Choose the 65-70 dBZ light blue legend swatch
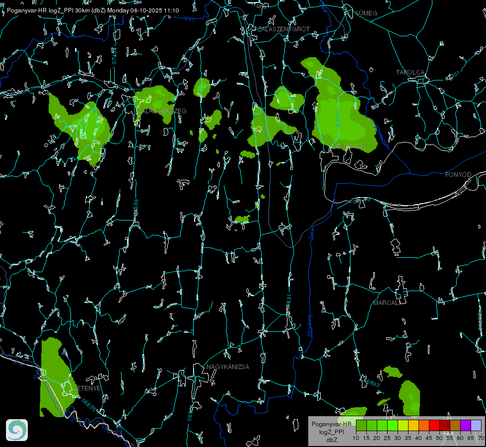The image size is (486, 447). click(x=476, y=425)
